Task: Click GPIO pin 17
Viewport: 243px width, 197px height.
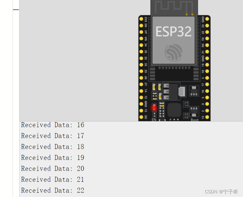Action: pyautogui.click(x=207, y=84)
